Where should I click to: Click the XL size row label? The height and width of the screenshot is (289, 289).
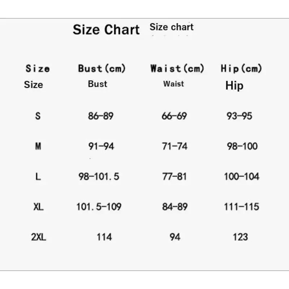pyautogui.click(x=38, y=207)
